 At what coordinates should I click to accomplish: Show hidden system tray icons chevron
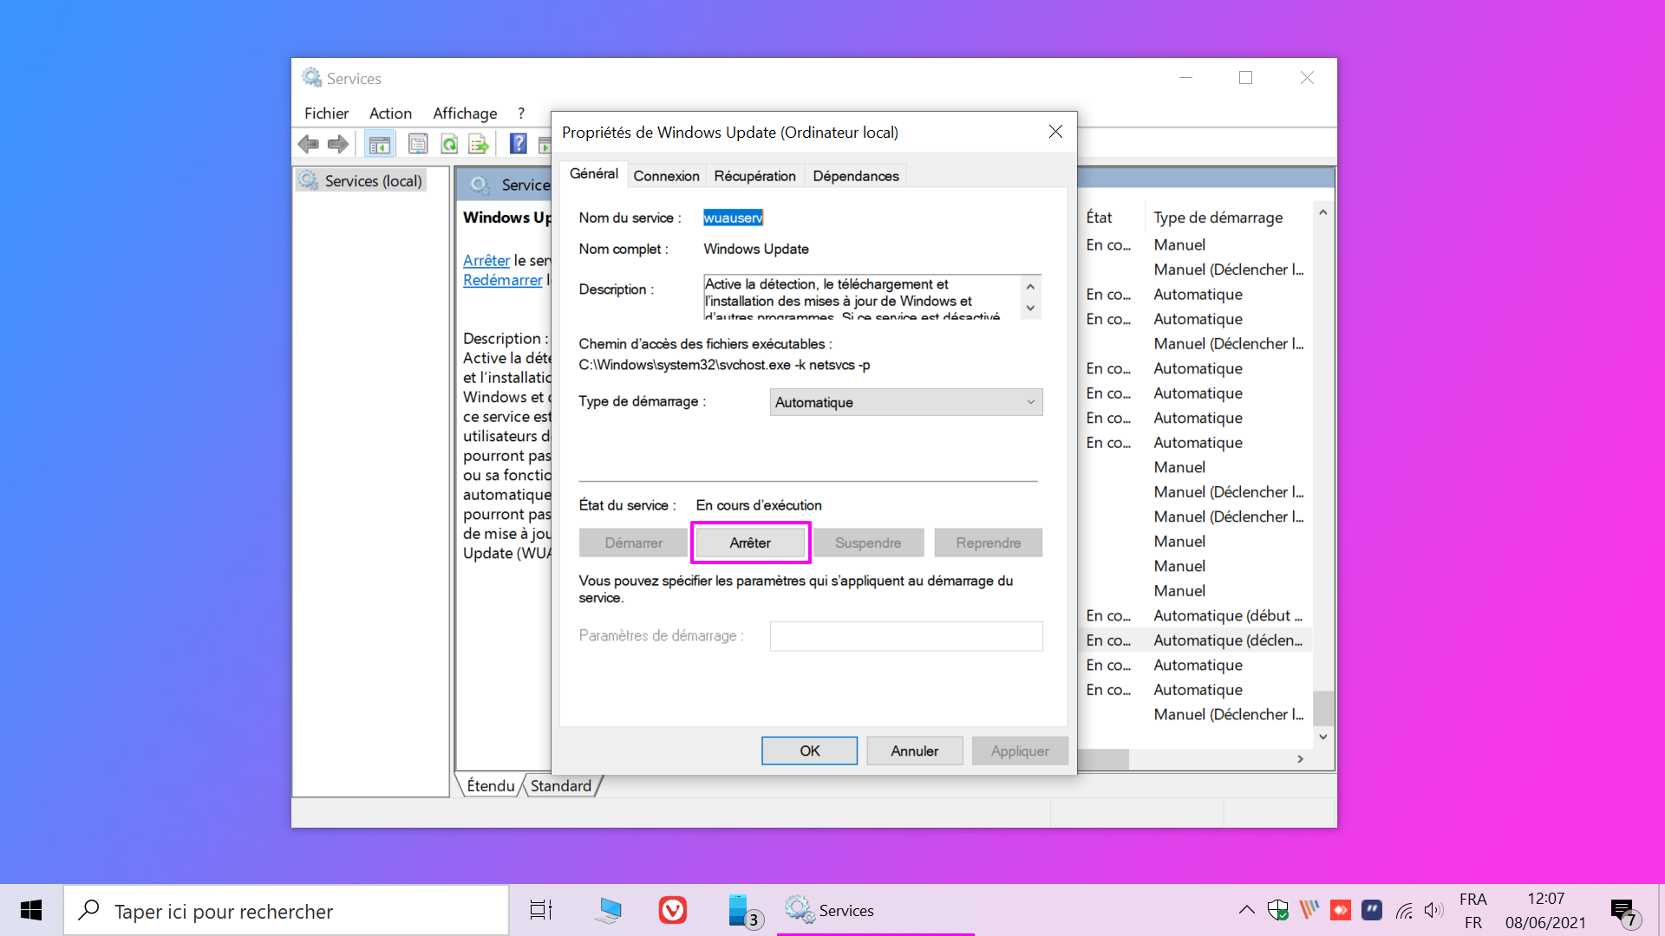click(1246, 910)
